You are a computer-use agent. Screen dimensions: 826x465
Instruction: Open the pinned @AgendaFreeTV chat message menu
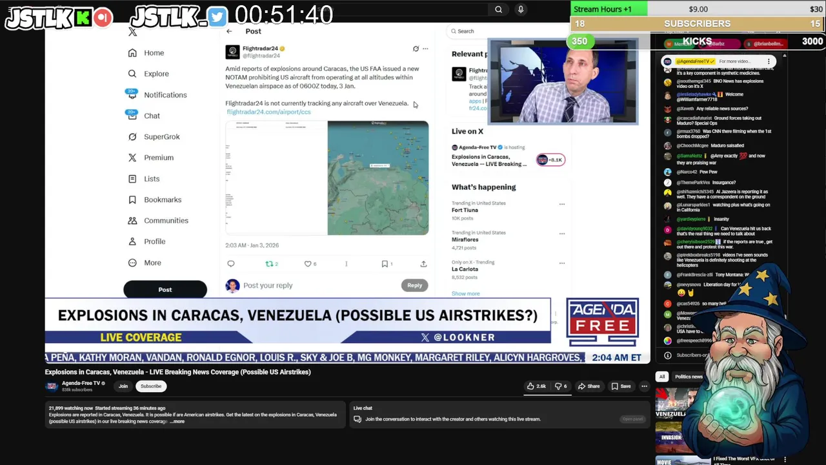[769, 62]
